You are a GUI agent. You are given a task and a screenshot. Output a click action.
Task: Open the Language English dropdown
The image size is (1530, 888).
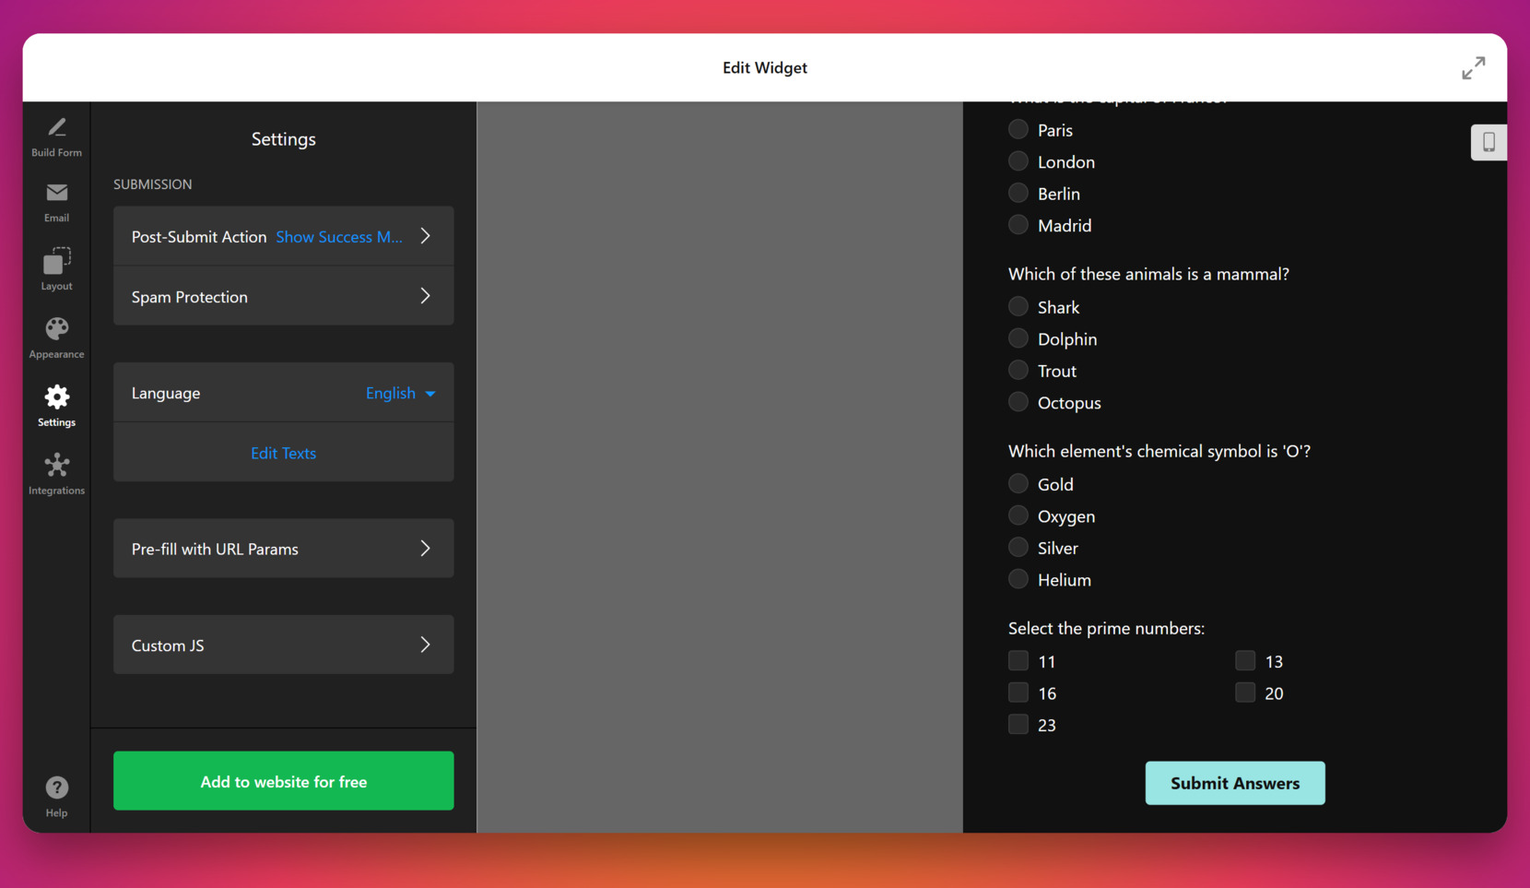(400, 393)
